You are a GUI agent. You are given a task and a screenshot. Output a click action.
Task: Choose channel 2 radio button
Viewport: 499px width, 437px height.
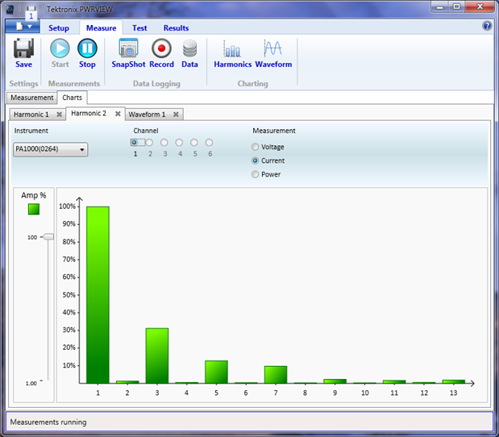coord(149,143)
